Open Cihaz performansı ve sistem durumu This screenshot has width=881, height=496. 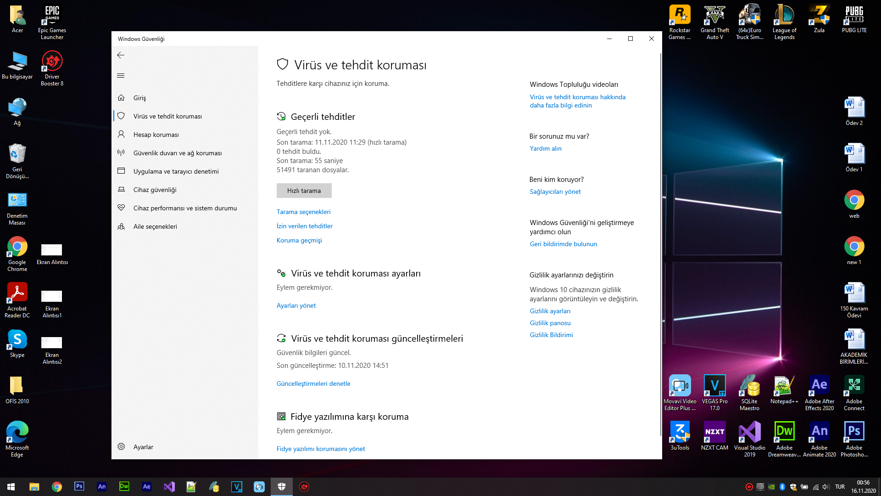(185, 208)
